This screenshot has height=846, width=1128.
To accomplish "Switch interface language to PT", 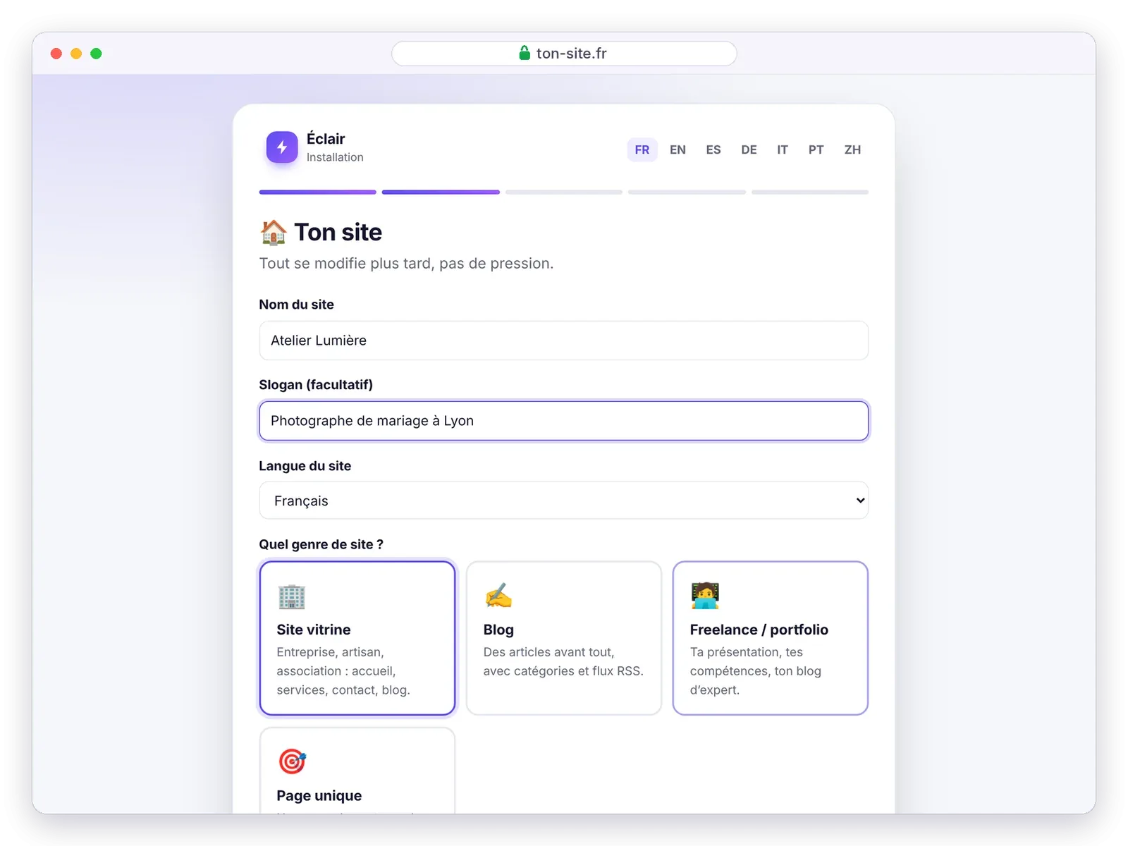I will click(x=816, y=149).
